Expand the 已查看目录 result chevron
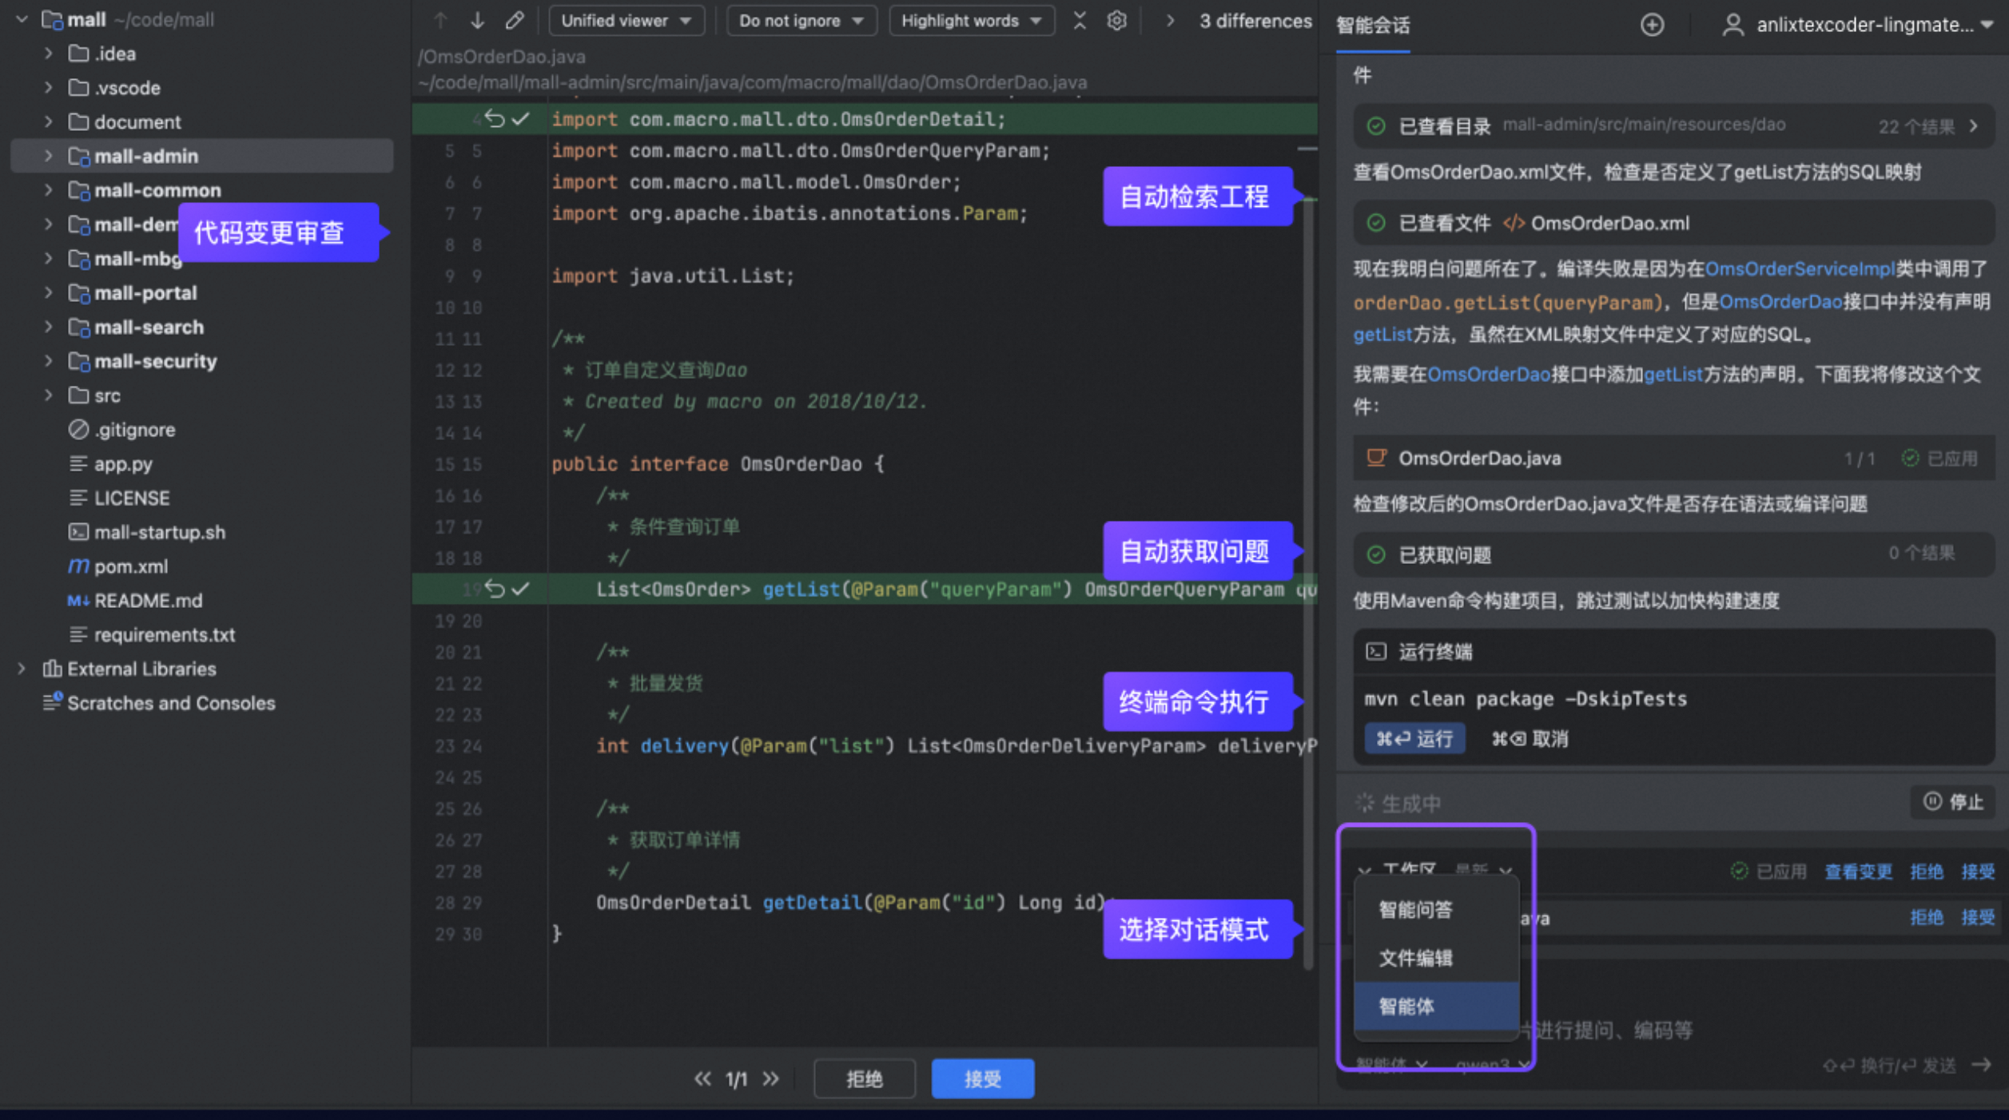This screenshot has height=1120, width=2009. pos(1974,126)
